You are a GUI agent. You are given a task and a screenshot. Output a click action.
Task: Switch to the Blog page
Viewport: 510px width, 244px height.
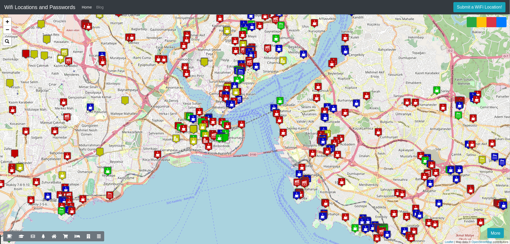pos(100,7)
